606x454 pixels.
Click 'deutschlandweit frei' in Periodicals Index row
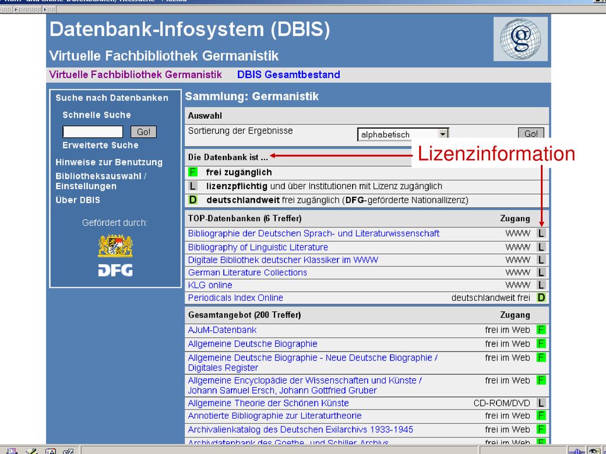491,298
